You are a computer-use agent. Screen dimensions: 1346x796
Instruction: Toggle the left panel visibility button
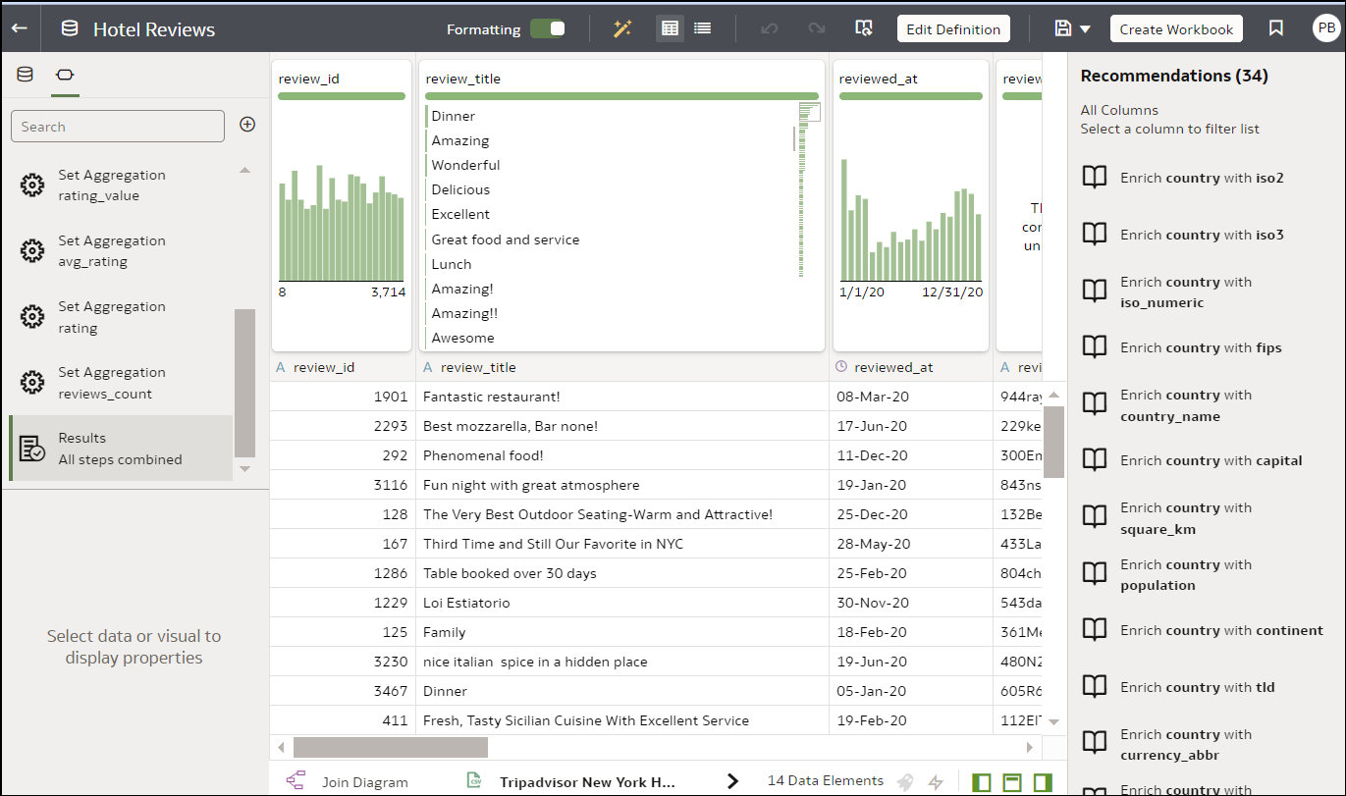(982, 780)
